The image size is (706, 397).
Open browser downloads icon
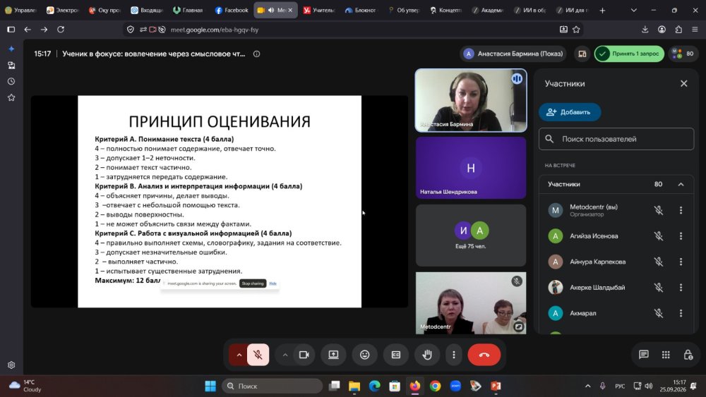pos(645,29)
